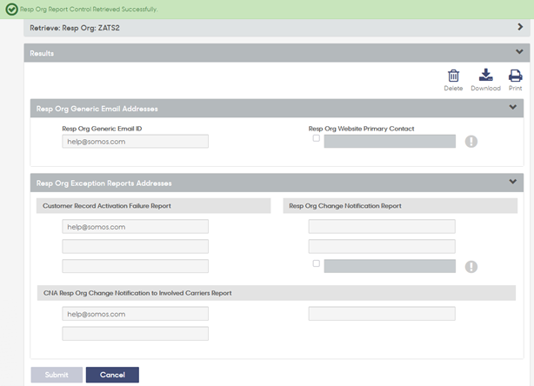Click the Resp Org Website Primary Contact label
Image resolution: width=534 pixels, height=386 pixels.
[x=361, y=129]
